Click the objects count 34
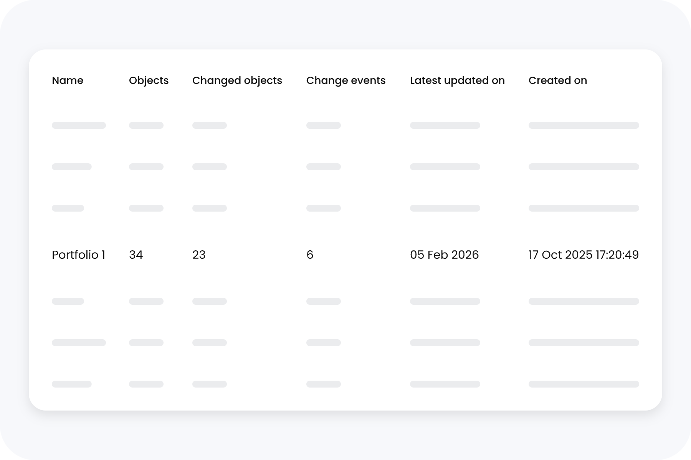This screenshot has width=691, height=460. pyautogui.click(x=136, y=255)
